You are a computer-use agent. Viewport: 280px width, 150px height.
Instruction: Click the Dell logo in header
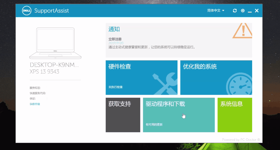pos(27,10)
